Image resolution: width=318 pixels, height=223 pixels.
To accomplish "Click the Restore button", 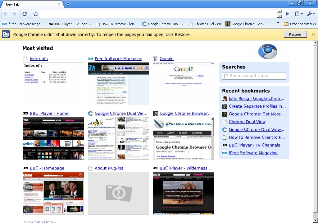I will 295,34.
